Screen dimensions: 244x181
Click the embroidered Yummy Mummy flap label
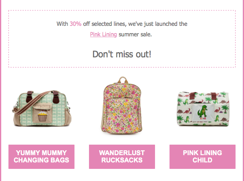click(42, 106)
